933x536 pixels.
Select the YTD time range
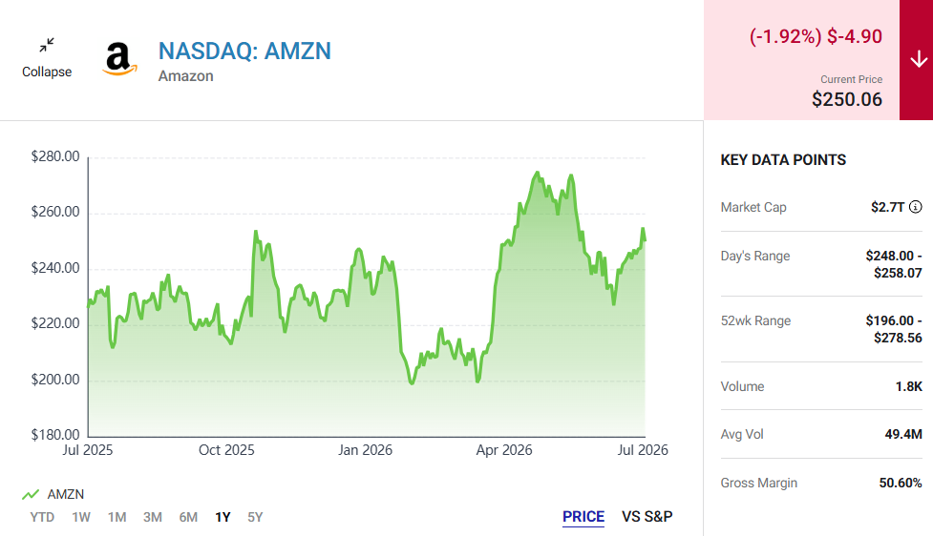click(x=42, y=517)
